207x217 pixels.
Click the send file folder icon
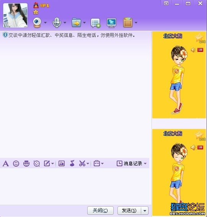[76, 23]
